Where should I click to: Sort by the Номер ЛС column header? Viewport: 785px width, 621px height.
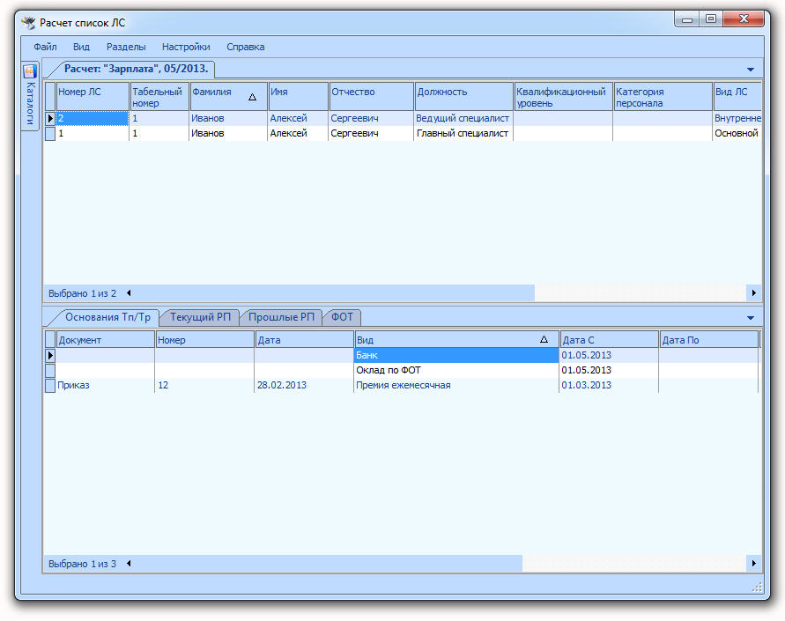click(93, 96)
